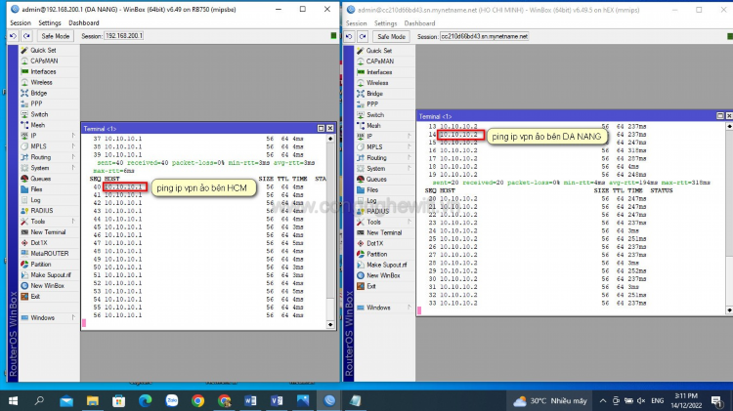
Task: Open Microsoft Edge from taskbar
Action: (146, 400)
